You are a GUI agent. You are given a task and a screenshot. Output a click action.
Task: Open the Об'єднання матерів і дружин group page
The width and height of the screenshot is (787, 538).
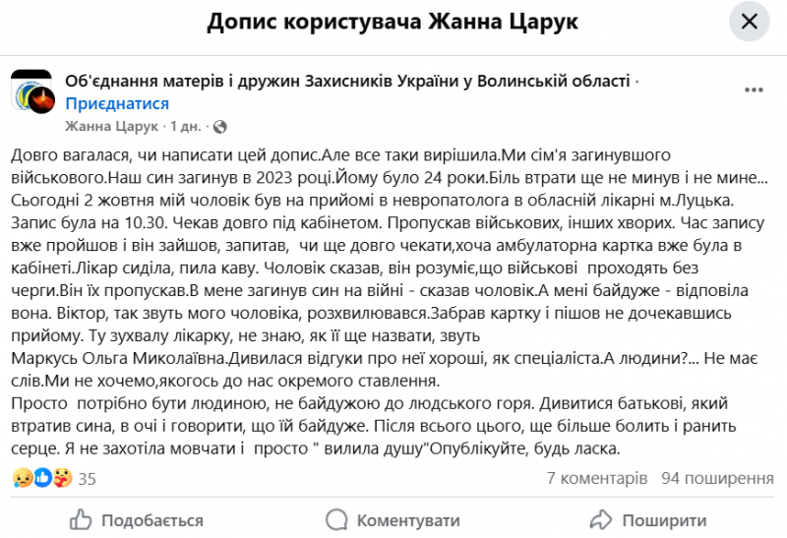(346, 82)
